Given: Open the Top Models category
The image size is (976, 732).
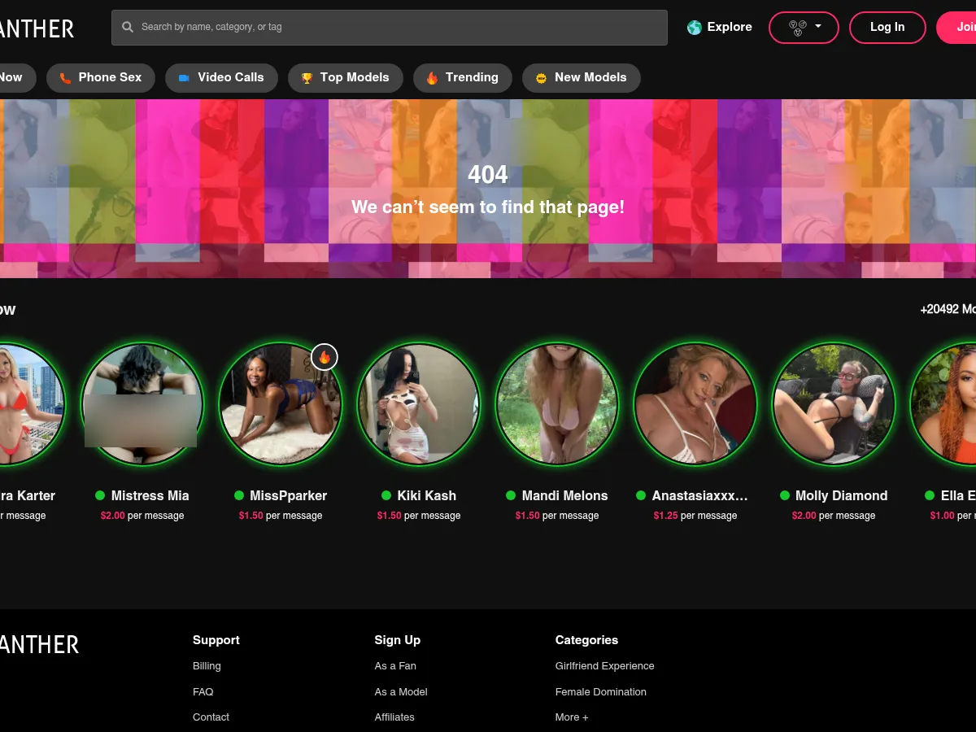Looking at the screenshot, I should (345, 78).
